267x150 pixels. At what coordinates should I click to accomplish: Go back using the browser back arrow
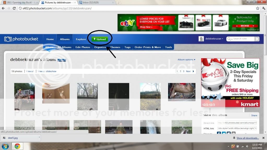(3, 8)
